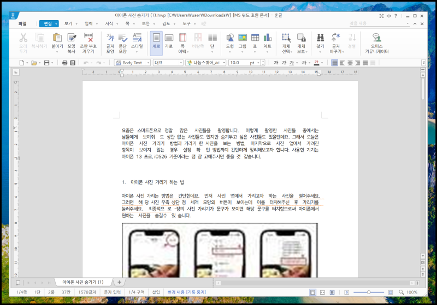Screen dimensions: 437x305
Task: Click the save diskette icon
Action: coord(46,63)
